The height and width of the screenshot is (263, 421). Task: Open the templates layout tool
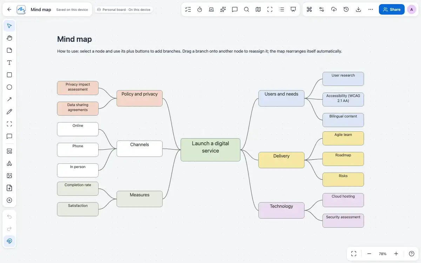9,151
